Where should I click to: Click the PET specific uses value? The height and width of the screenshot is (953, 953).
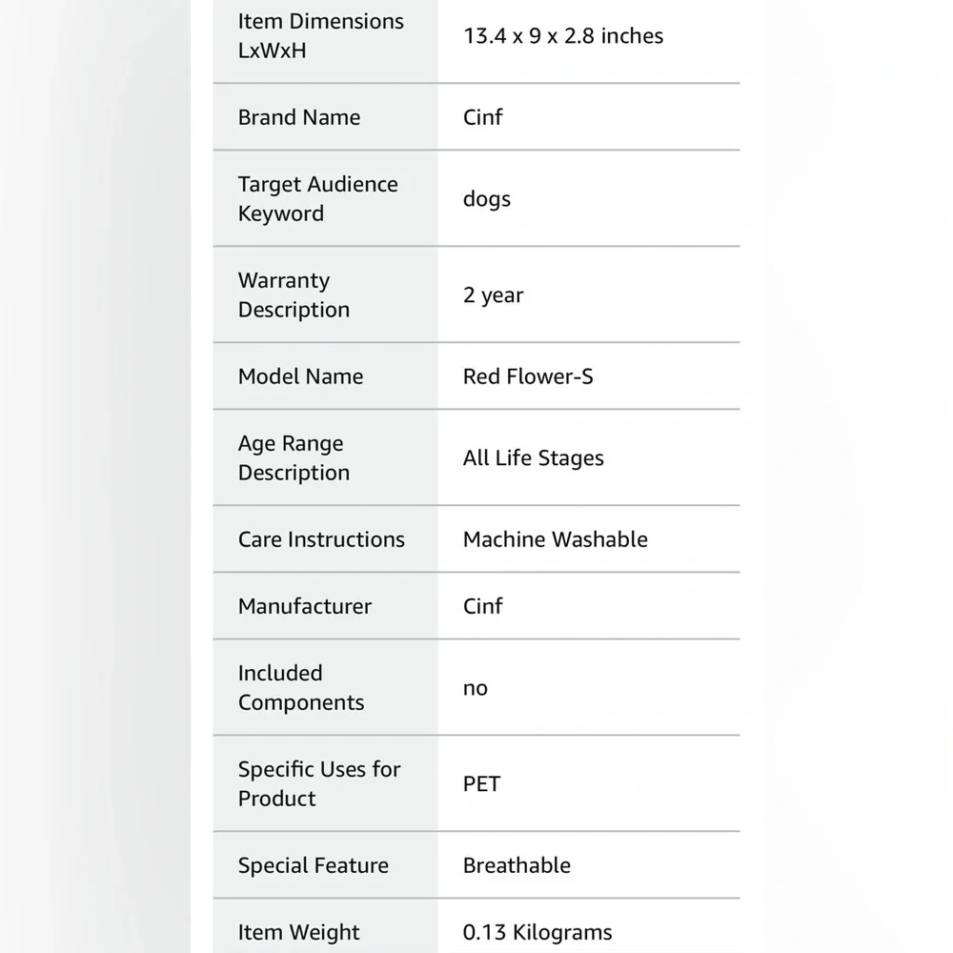[481, 784]
